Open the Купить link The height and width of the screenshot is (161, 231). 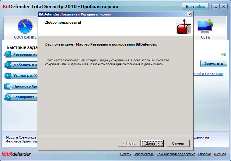coord(125,154)
